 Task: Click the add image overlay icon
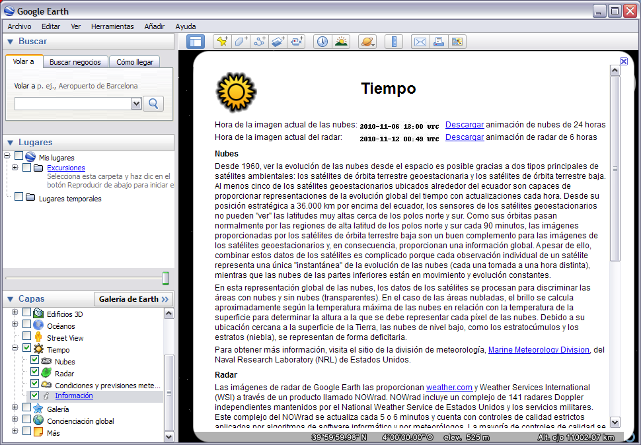[x=278, y=42]
